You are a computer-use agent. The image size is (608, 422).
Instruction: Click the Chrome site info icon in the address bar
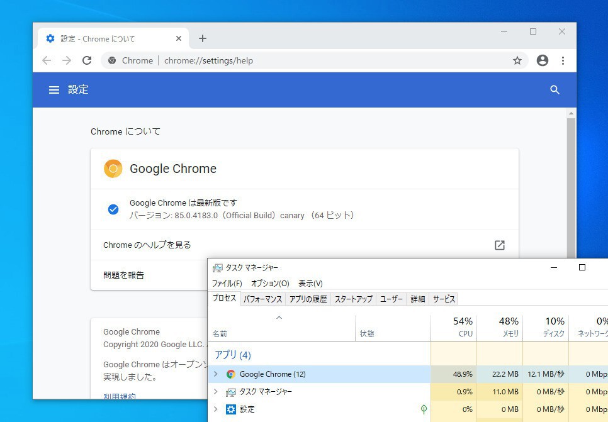[x=112, y=60]
